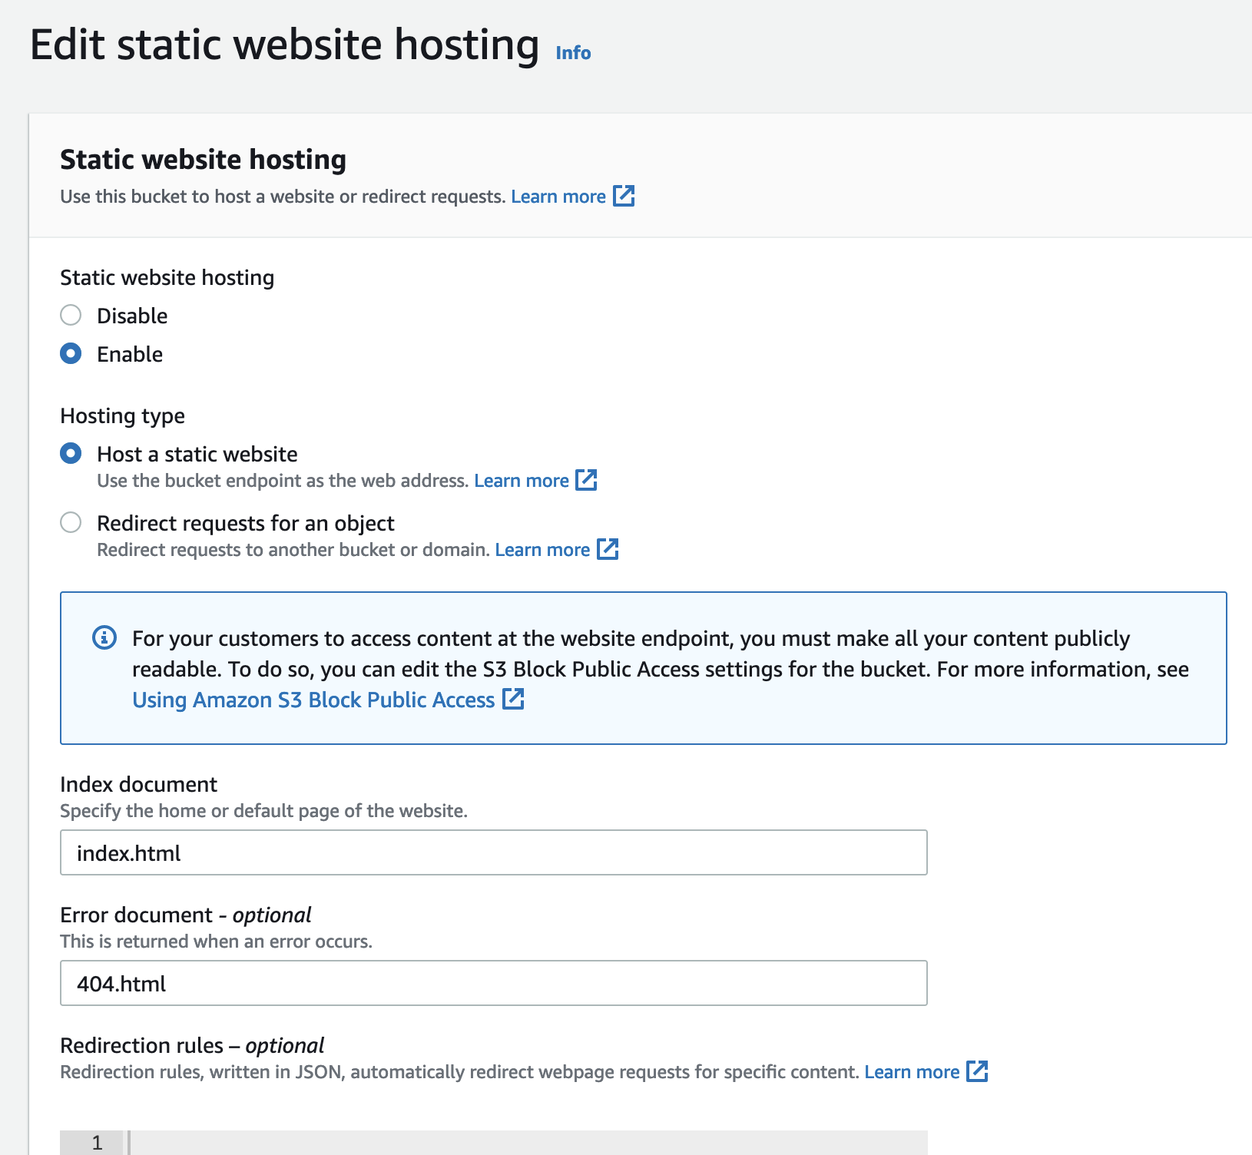Click external link icon after Block Public Access link
1252x1155 pixels.
[513, 699]
